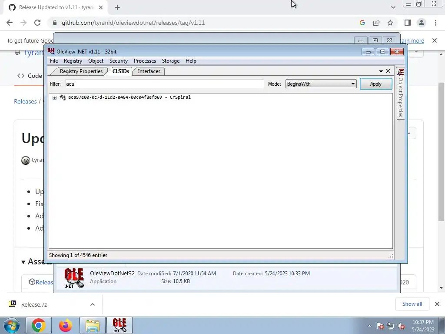Click the Release.7z file type icon
This screenshot has height=334, width=445.
point(12,304)
